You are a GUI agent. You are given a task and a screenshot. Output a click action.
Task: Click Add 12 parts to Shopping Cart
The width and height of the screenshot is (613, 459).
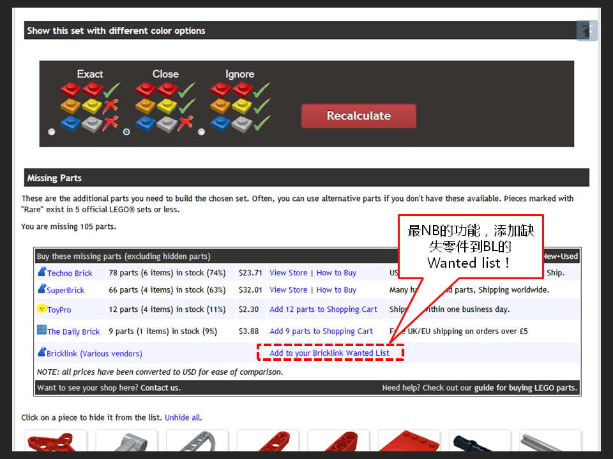pyautogui.click(x=323, y=310)
